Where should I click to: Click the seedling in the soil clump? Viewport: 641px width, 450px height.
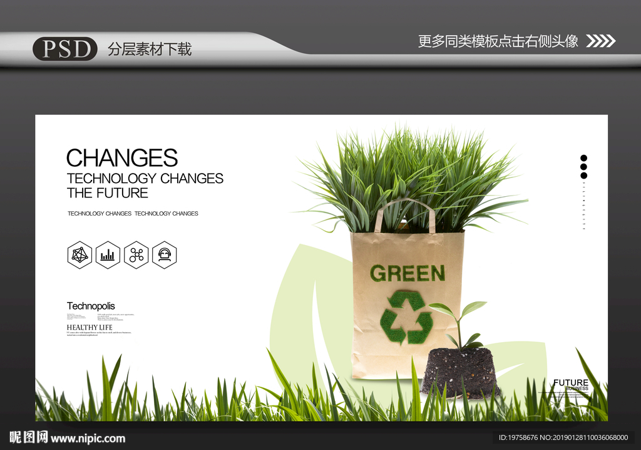pyautogui.click(x=460, y=350)
